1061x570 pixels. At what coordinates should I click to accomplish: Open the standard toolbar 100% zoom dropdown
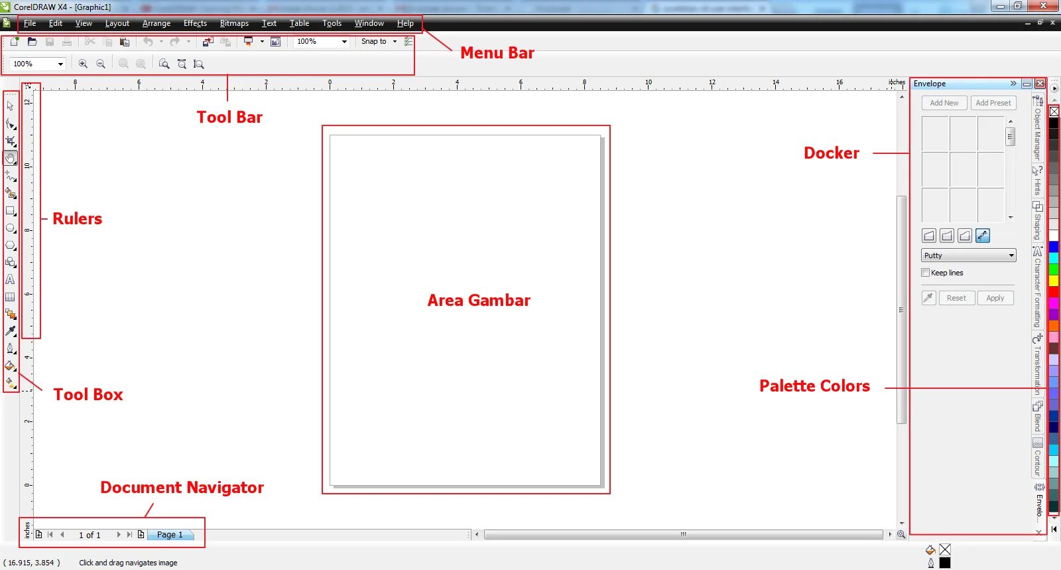(344, 42)
